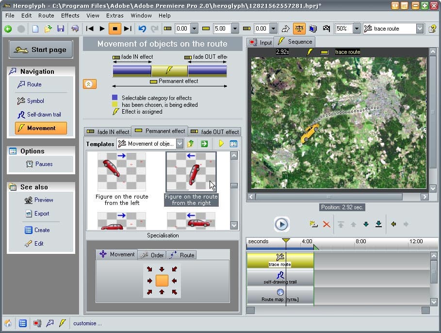
Task: Open Preview under See also
Action: [x=39, y=200]
